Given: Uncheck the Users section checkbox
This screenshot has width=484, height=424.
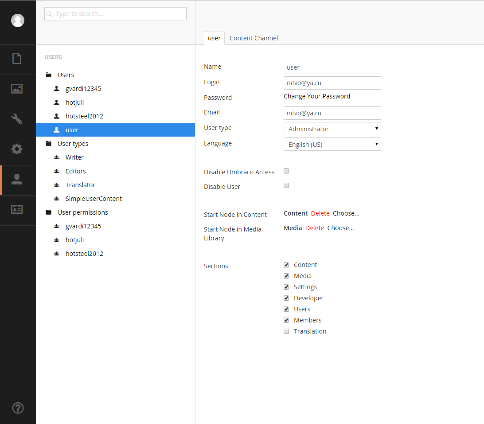Looking at the screenshot, I should point(286,309).
